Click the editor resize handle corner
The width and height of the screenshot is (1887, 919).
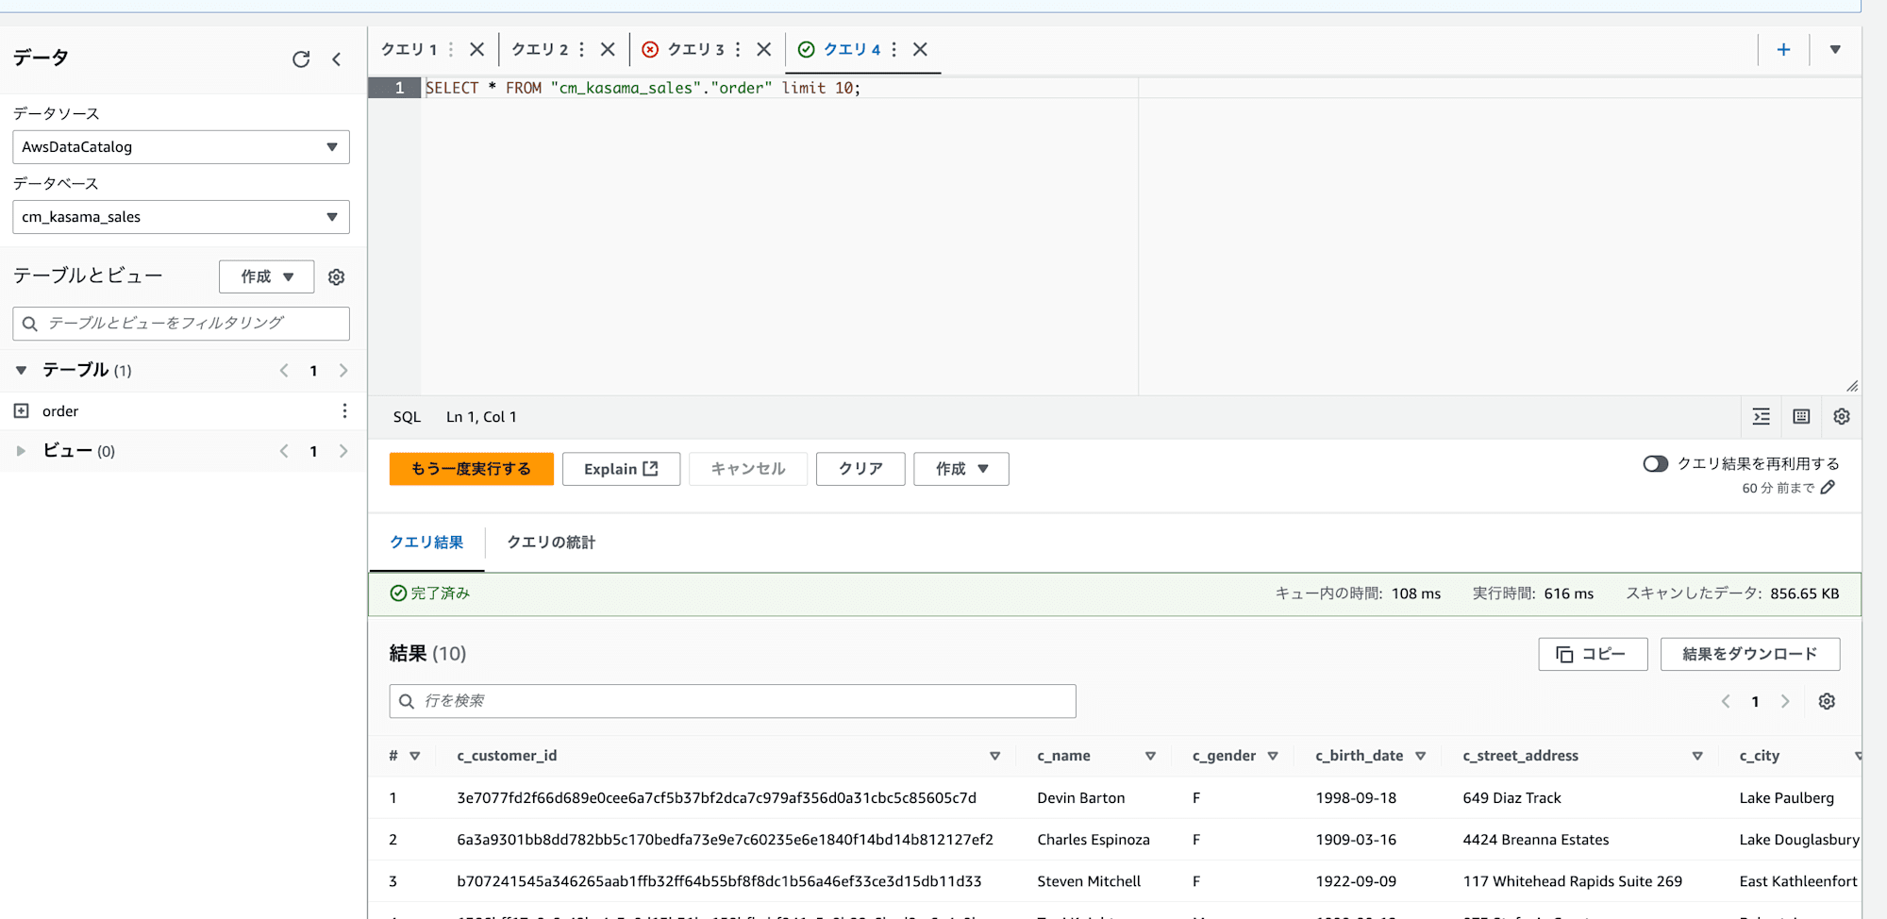(1852, 386)
